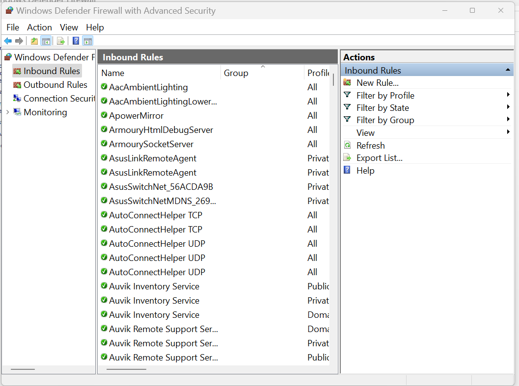Viewport: 519px width, 386px height.
Task: Open the Filter by Profile submenu arrow
Action: 508,95
